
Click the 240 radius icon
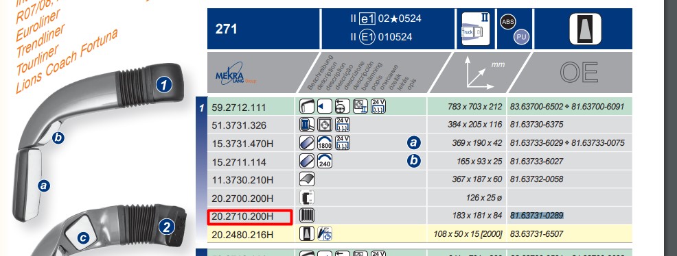tap(324, 161)
